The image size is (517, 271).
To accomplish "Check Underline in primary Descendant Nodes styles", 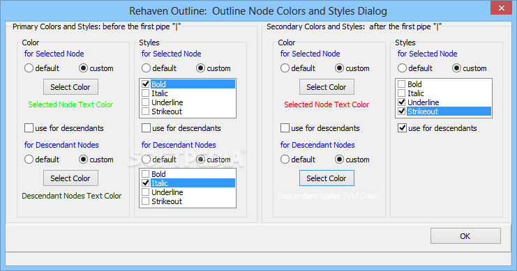I will [145, 192].
